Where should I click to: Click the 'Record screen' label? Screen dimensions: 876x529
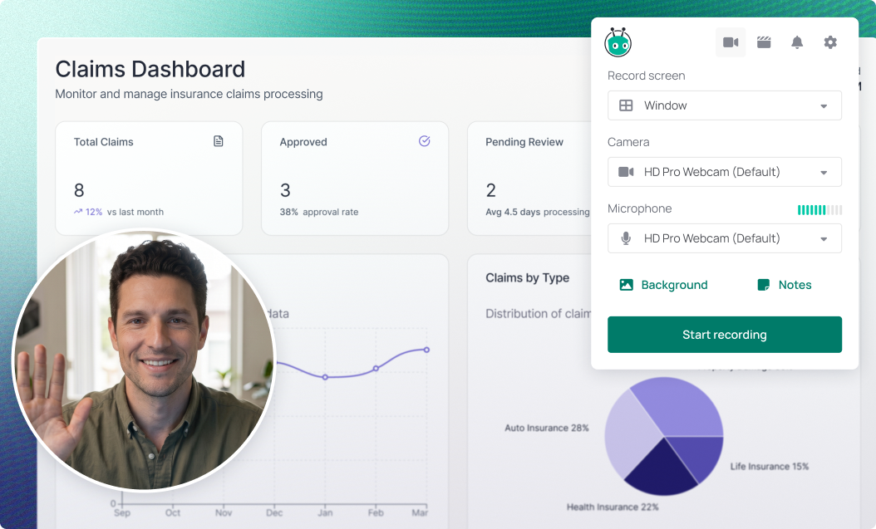647,76
